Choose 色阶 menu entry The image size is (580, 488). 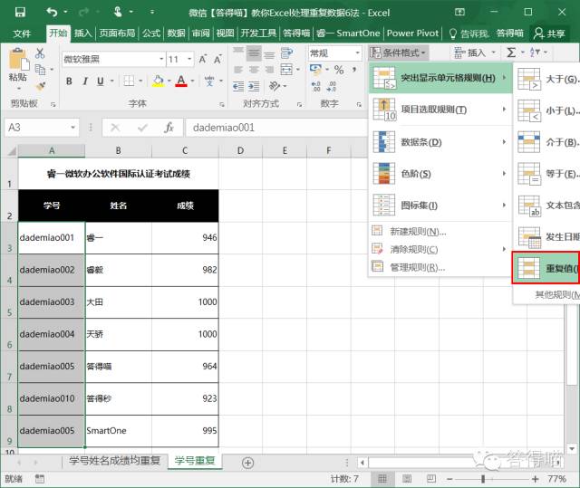pyautogui.click(x=440, y=174)
